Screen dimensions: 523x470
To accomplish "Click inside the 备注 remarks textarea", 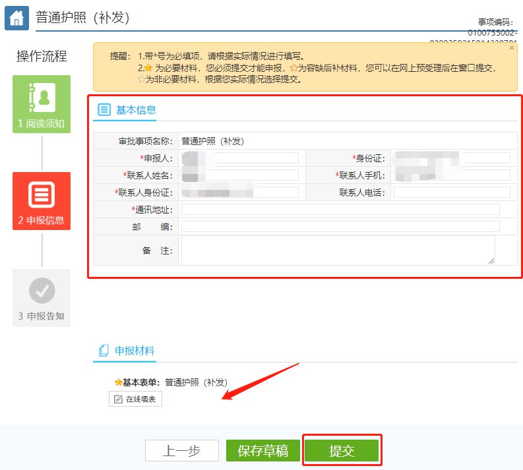I will (338, 250).
